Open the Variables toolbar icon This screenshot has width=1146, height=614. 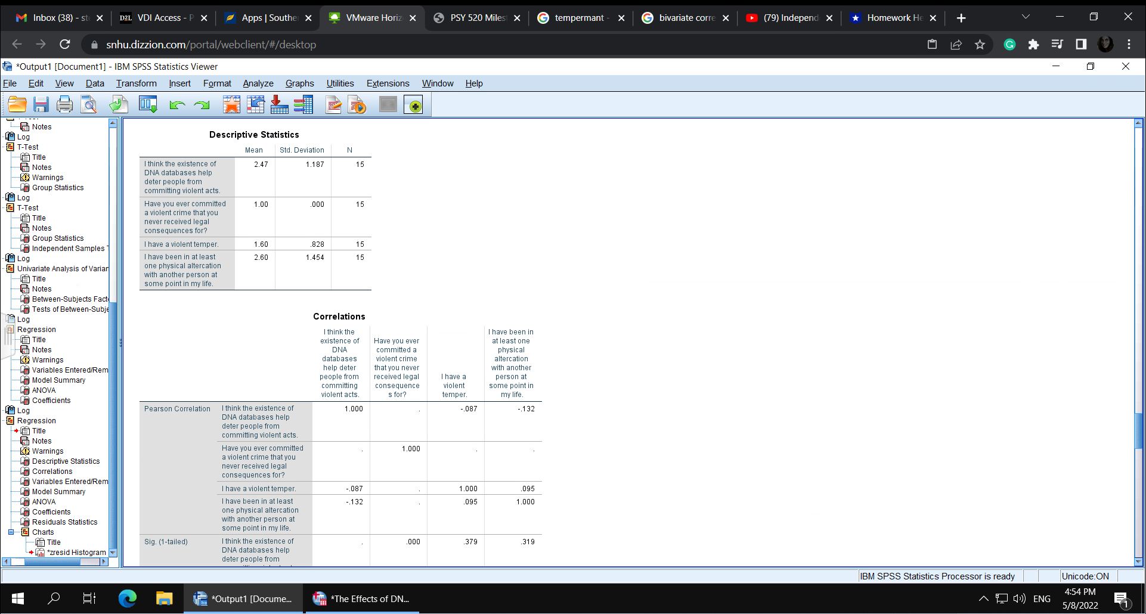tap(303, 104)
